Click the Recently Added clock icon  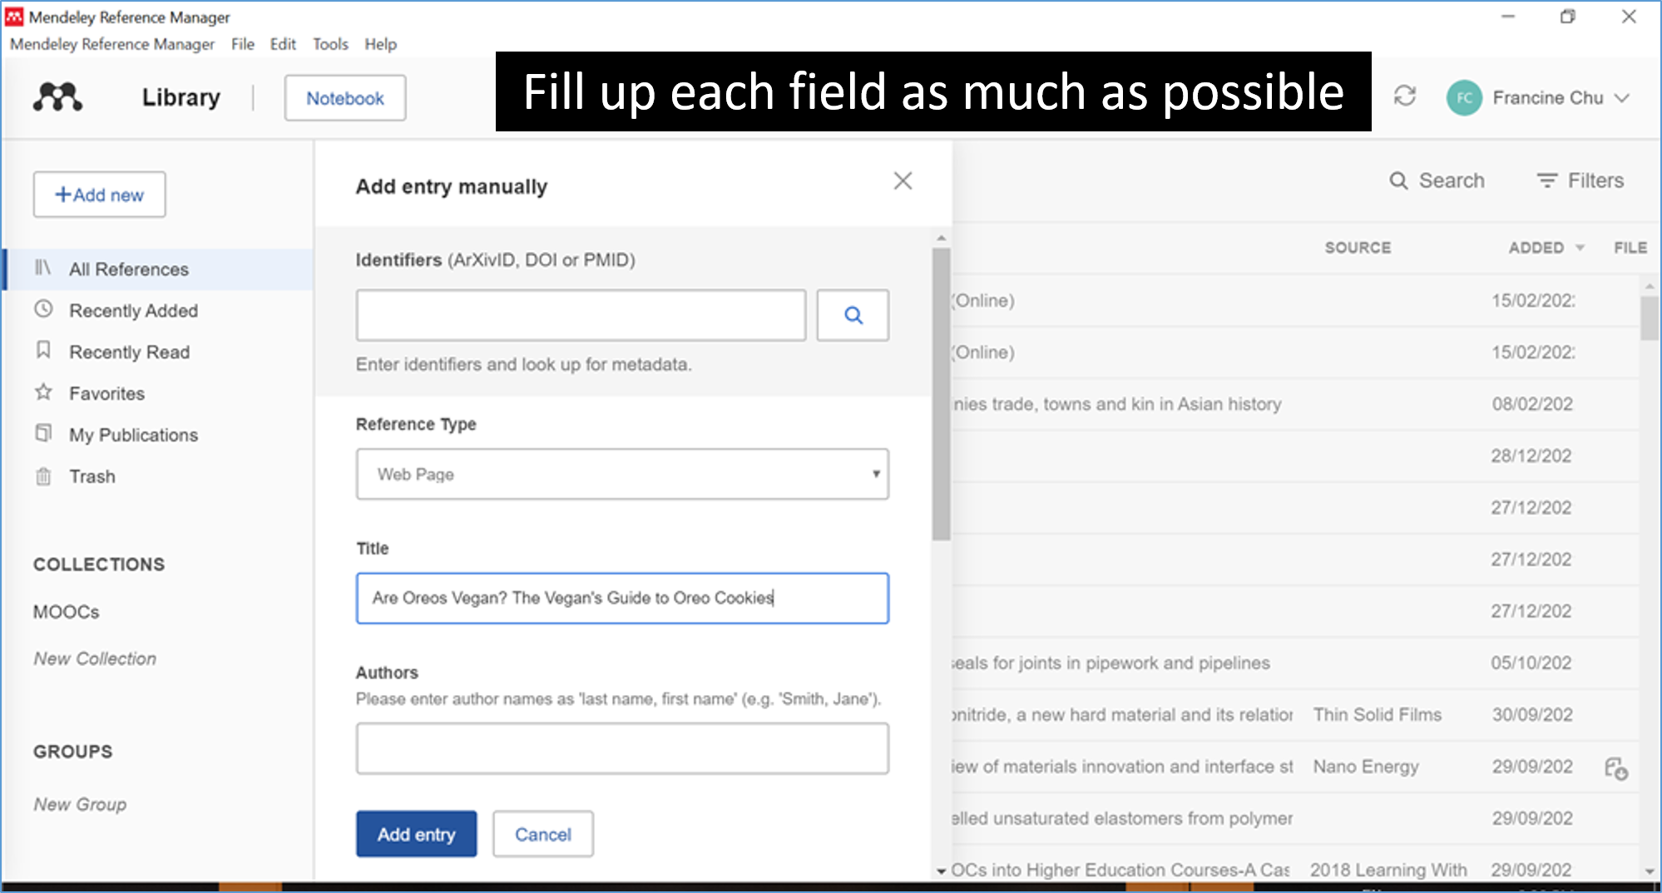tap(43, 309)
